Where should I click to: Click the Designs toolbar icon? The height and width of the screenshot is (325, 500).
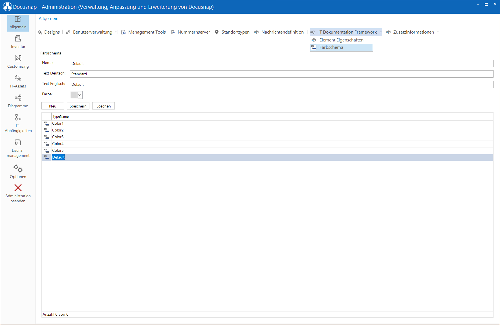point(40,32)
